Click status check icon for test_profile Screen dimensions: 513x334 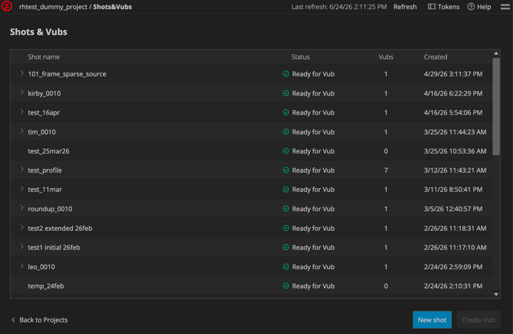click(286, 170)
